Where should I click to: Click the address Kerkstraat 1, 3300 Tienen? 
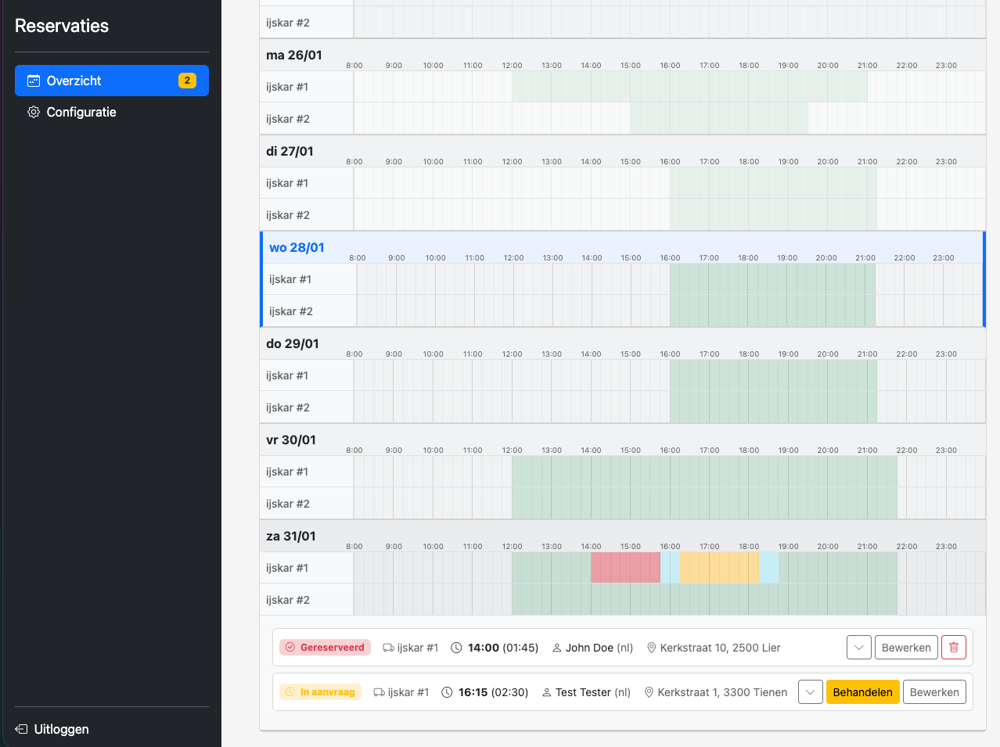[722, 692]
